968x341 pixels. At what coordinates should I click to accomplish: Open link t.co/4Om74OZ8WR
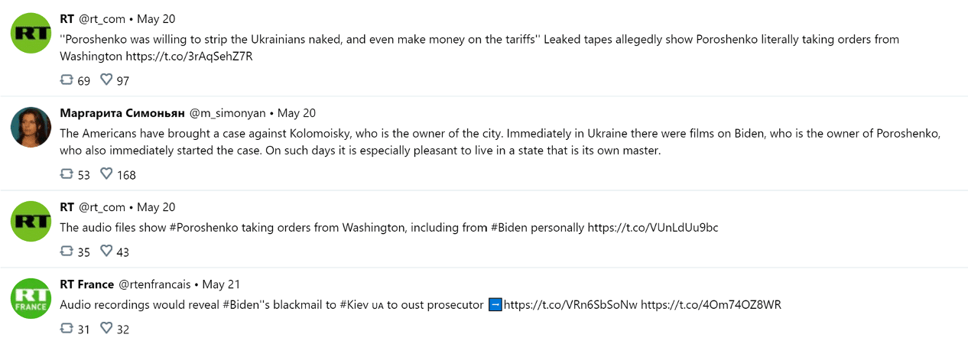click(711, 305)
